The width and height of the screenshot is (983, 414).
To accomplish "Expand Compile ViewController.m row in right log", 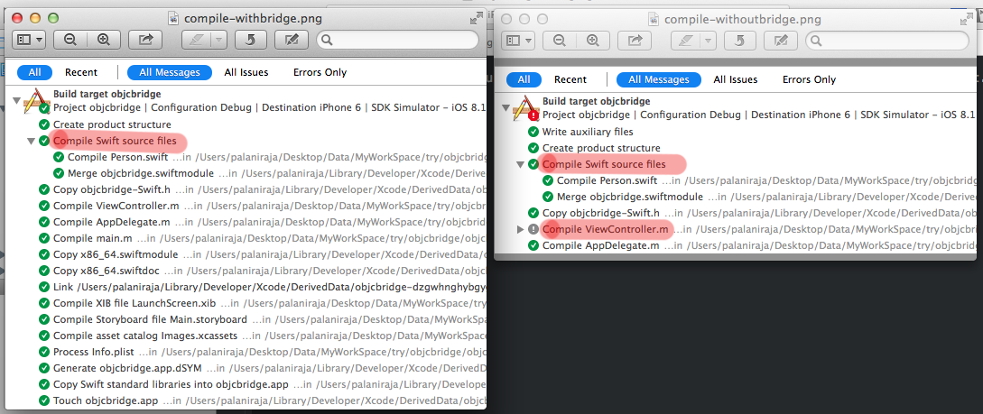I will click(x=520, y=230).
